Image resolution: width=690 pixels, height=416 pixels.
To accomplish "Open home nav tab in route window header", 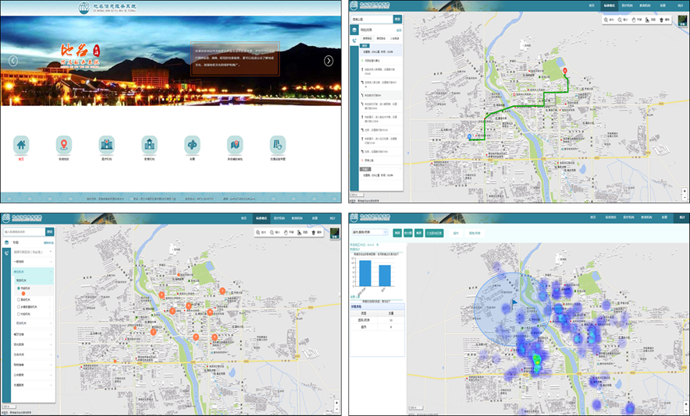I will [x=592, y=5].
